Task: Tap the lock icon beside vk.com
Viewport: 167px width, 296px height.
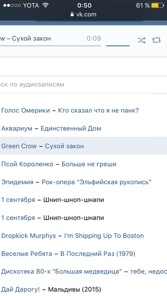Action: click(x=72, y=14)
